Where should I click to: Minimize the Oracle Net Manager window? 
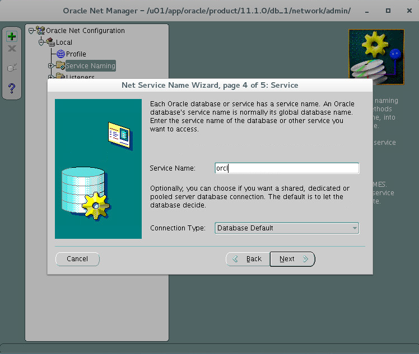tap(367, 11)
